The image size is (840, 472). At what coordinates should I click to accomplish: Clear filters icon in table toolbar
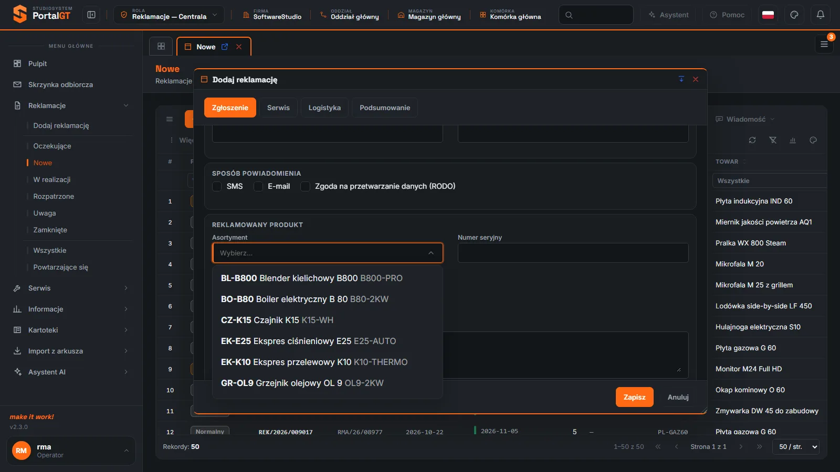click(x=773, y=140)
